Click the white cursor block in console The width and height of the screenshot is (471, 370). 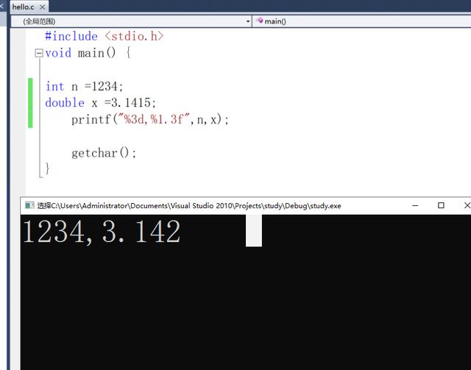coord(254,231)
